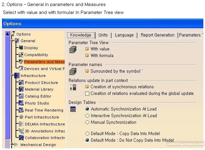205x150 pixels.
Task: Enable relations evaluated during global update
Action: (x=87, y=94)
